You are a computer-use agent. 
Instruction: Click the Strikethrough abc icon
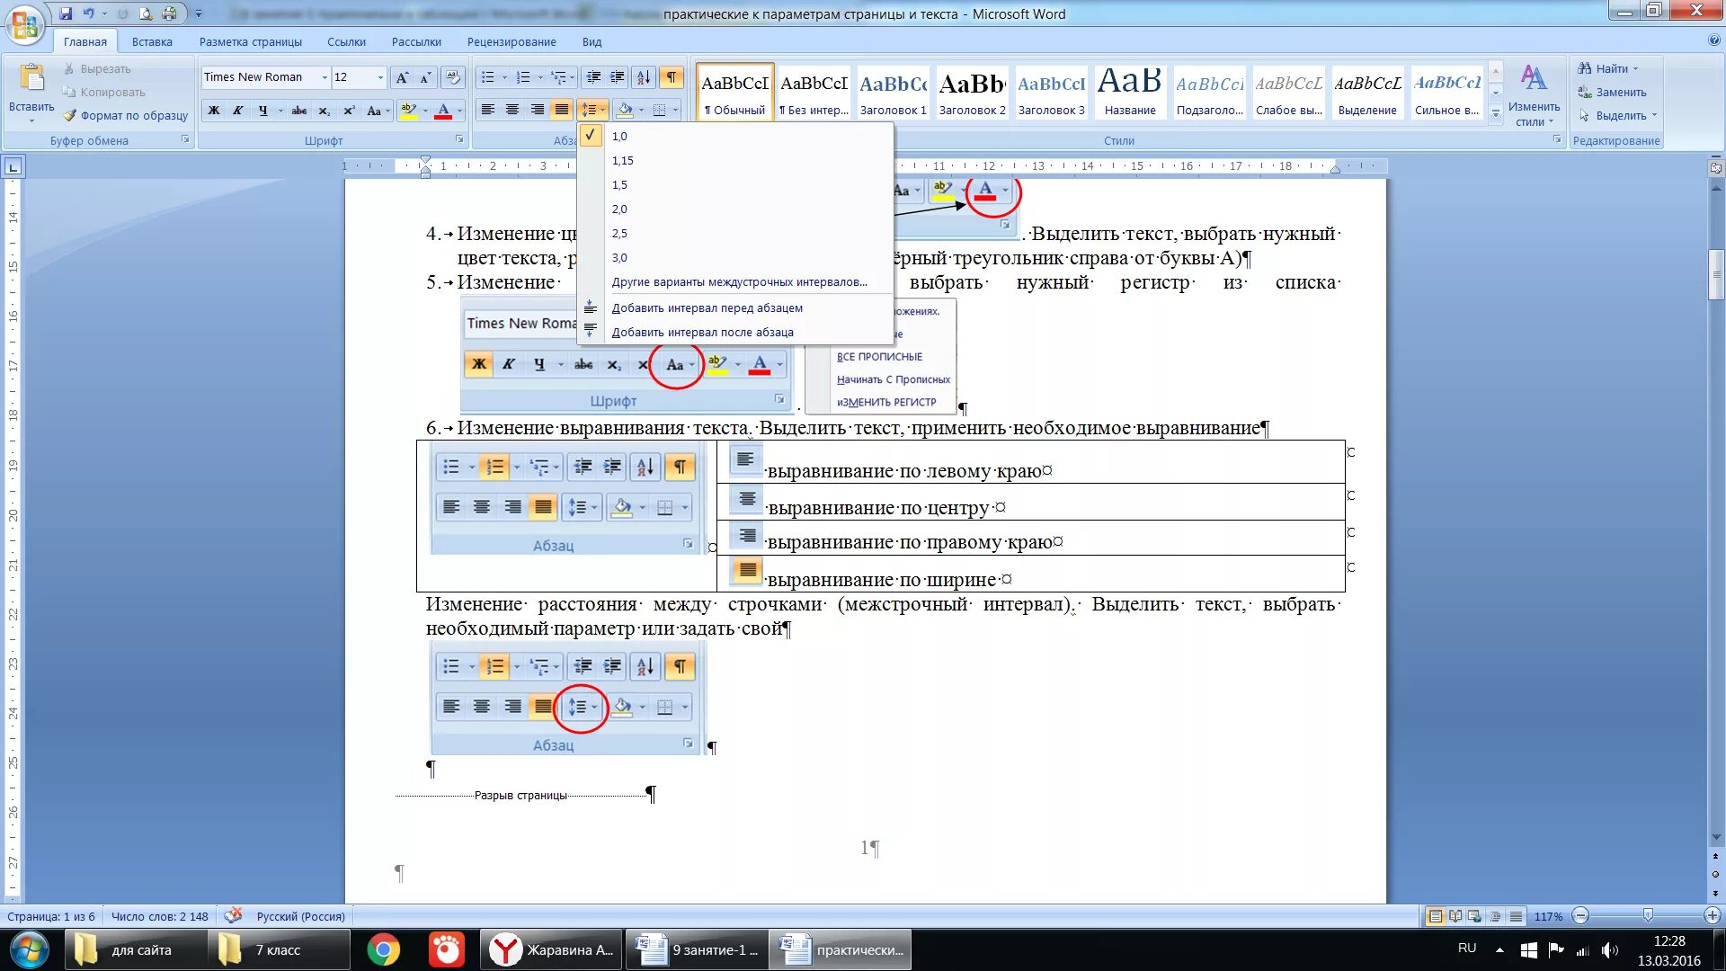point(299,111)
